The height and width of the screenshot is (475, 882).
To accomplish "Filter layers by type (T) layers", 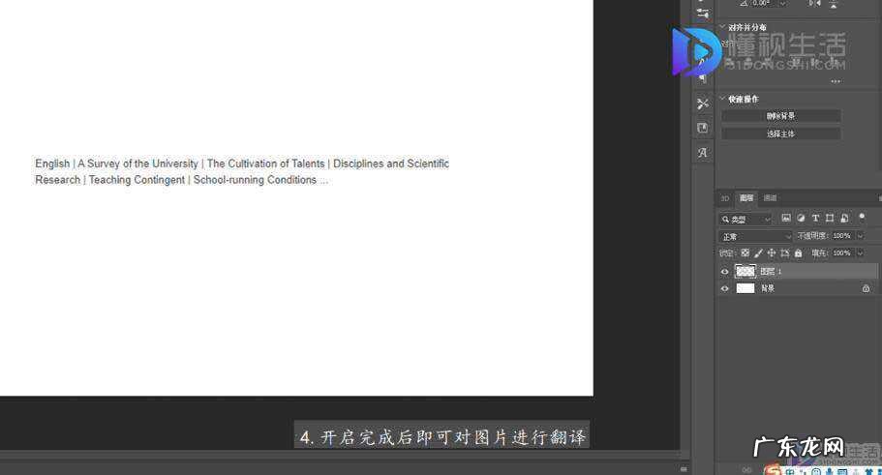I will click(x=815, y=219).
